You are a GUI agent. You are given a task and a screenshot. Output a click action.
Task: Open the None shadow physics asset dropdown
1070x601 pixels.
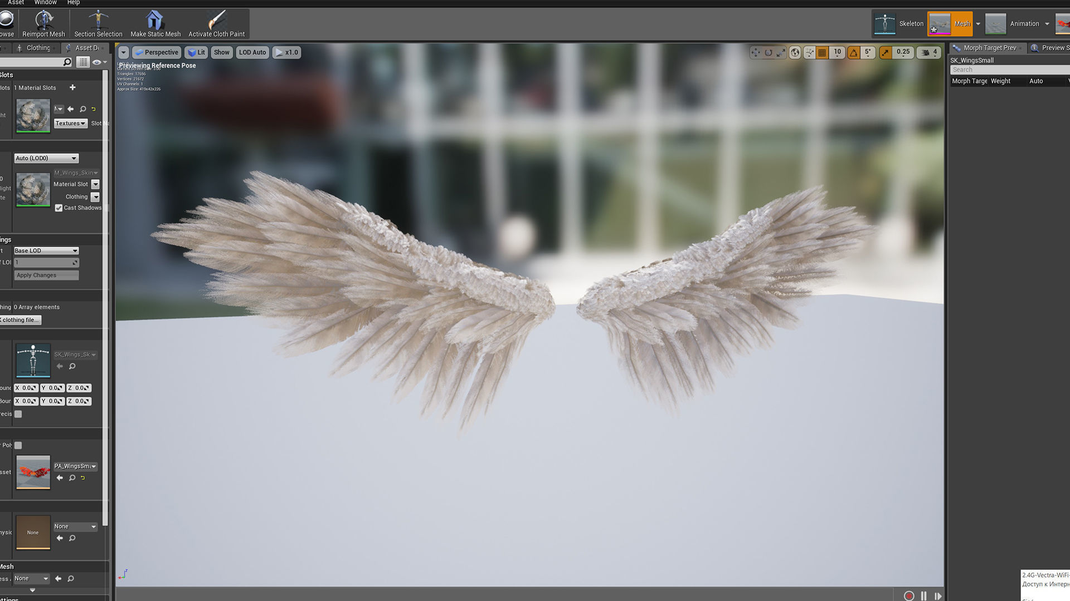(x=75, y=526)
